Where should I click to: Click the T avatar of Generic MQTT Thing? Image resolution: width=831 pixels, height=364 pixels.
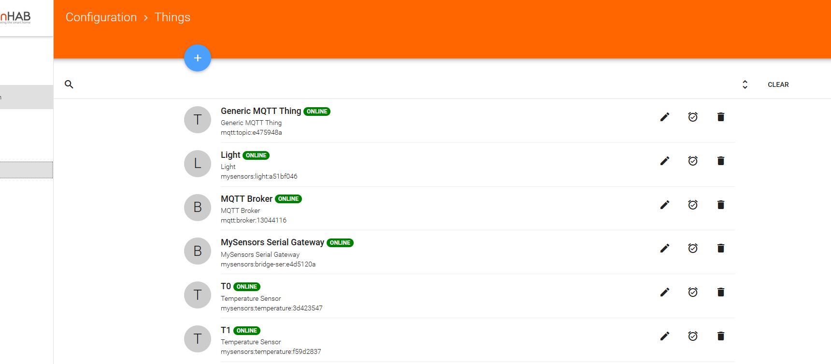tap(198, 120)
